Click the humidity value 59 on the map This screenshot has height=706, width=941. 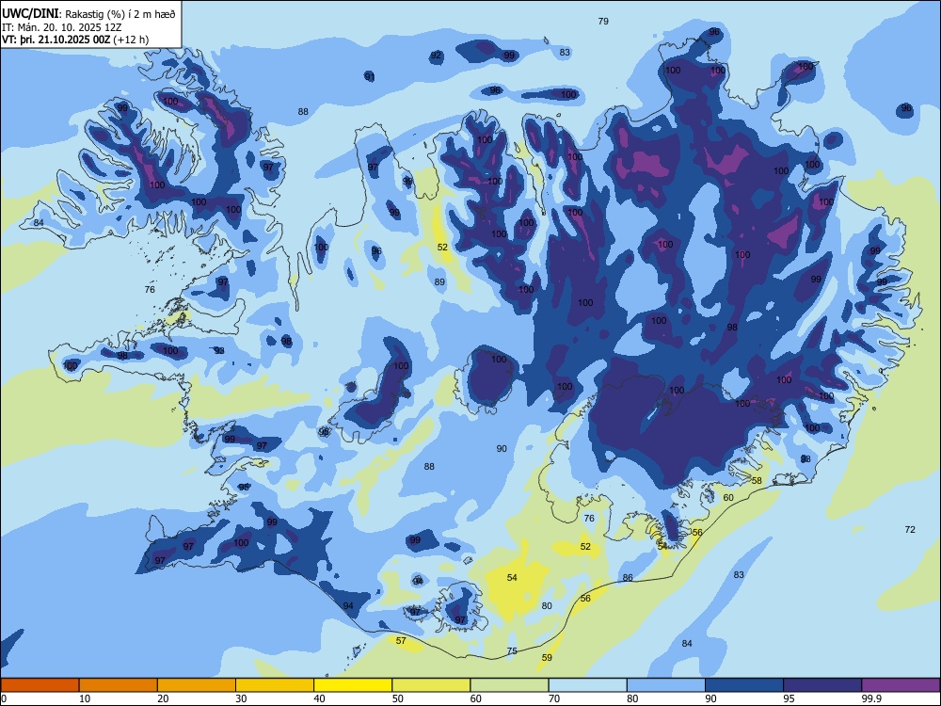(547, 657)
